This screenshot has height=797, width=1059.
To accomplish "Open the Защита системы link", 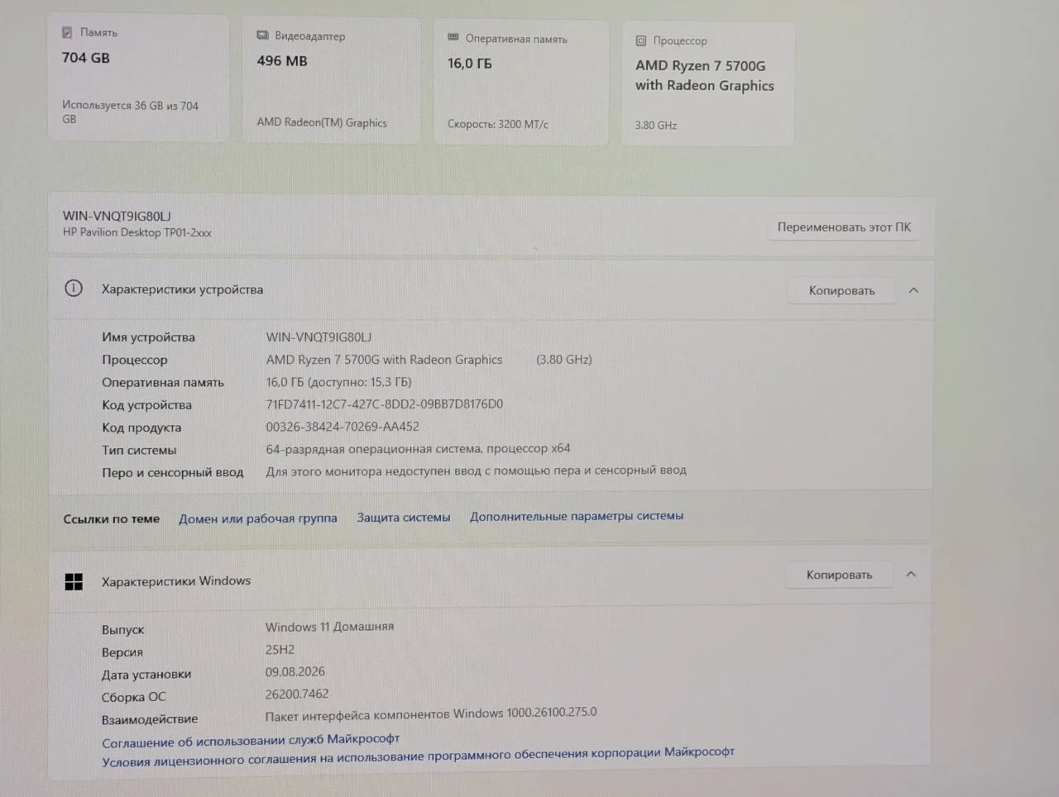I will (x=404, y=518).
